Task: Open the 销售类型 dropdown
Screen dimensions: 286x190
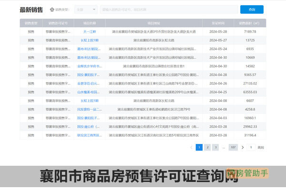Action: pos(86,9)
